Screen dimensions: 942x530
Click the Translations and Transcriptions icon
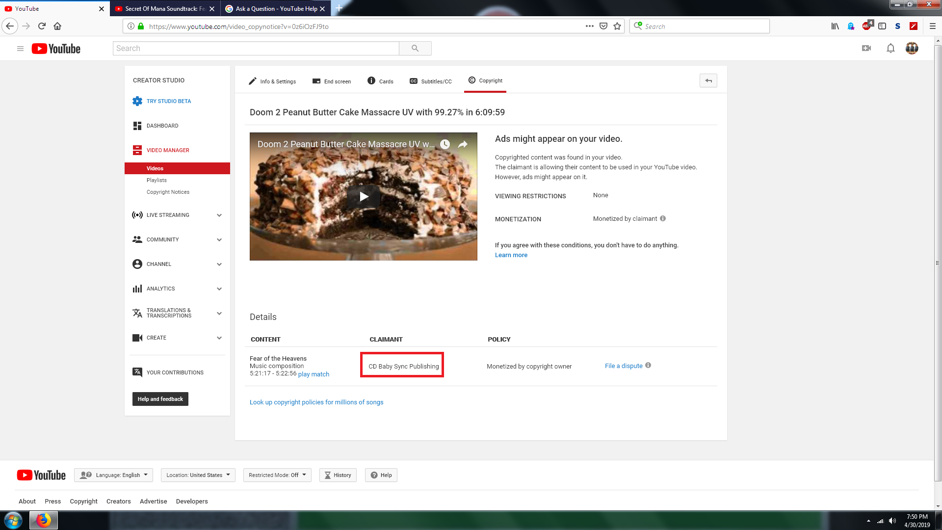[x=137, y=313]
